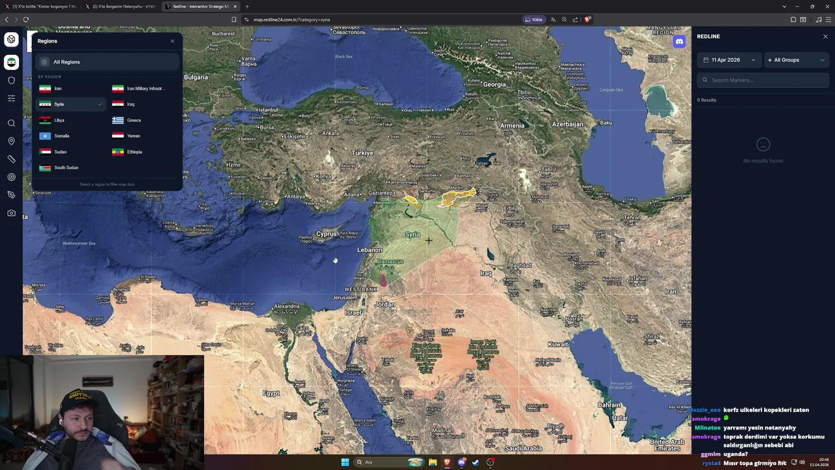Click the browser back arrow
The image size is (835, 470).
click(7, 20)
